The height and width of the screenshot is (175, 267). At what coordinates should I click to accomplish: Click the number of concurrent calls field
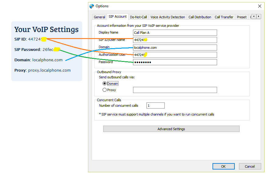(156, 105)
